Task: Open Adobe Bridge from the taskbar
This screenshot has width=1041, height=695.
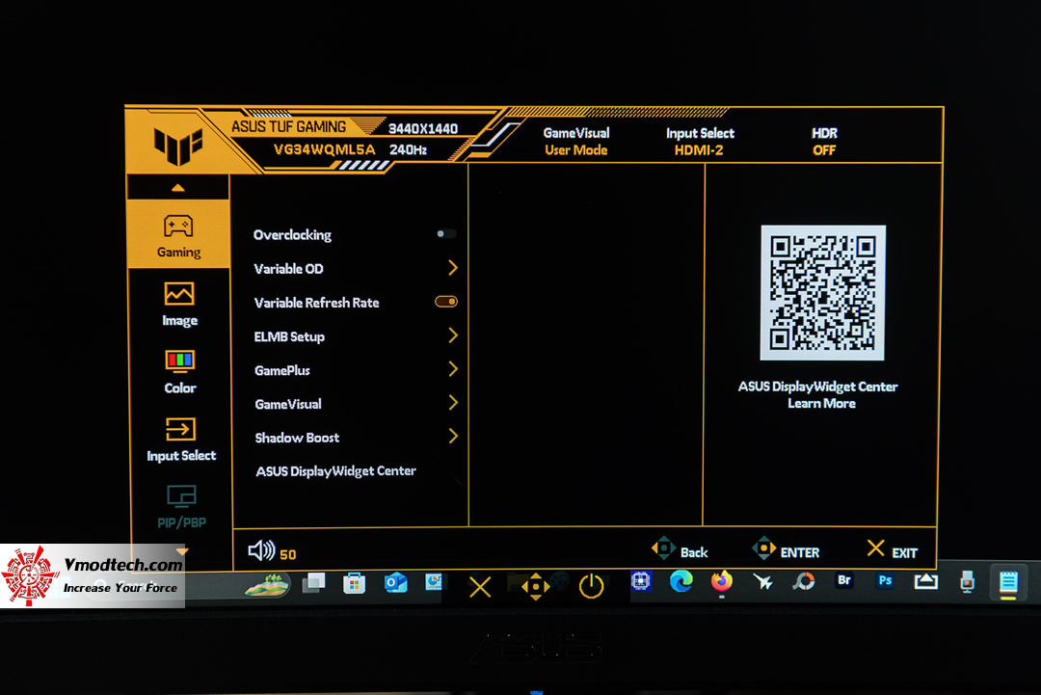Action: 843,580
